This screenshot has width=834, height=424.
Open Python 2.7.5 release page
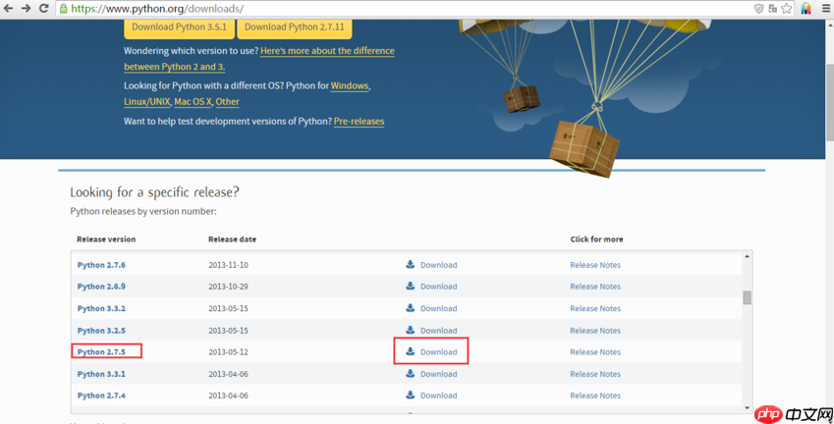click(101, 351)
